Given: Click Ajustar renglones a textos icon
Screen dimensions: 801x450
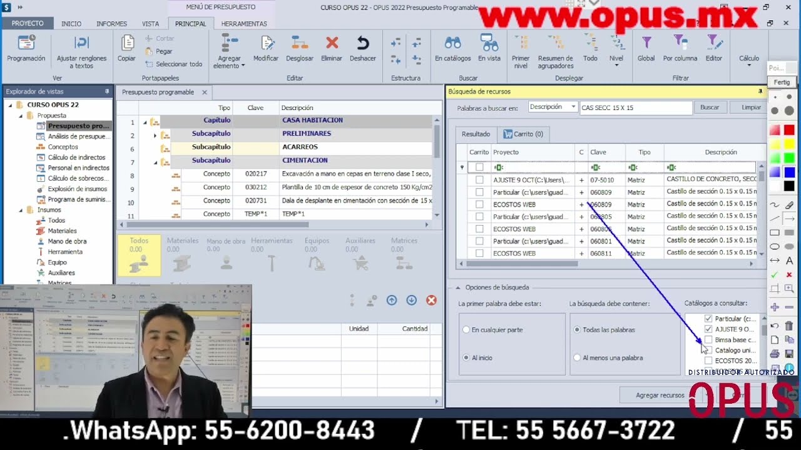Looking at the screenshot, I should pyautogui.click(x=82, y=43).
